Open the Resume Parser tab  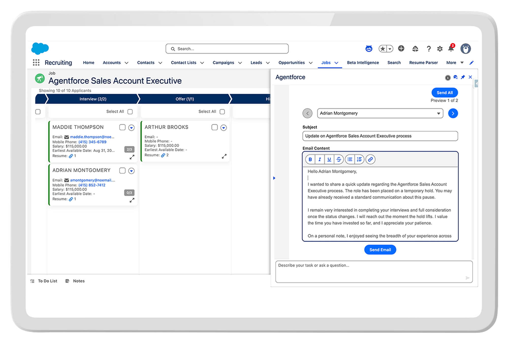click(x=423, y=63)
